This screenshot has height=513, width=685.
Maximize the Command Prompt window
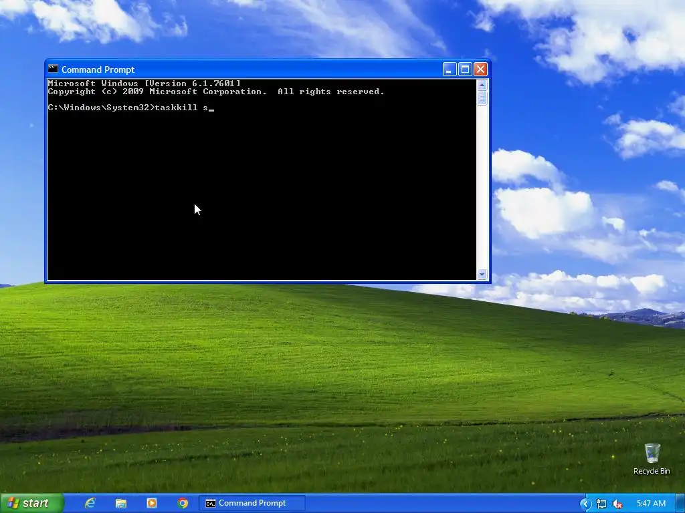466,69
